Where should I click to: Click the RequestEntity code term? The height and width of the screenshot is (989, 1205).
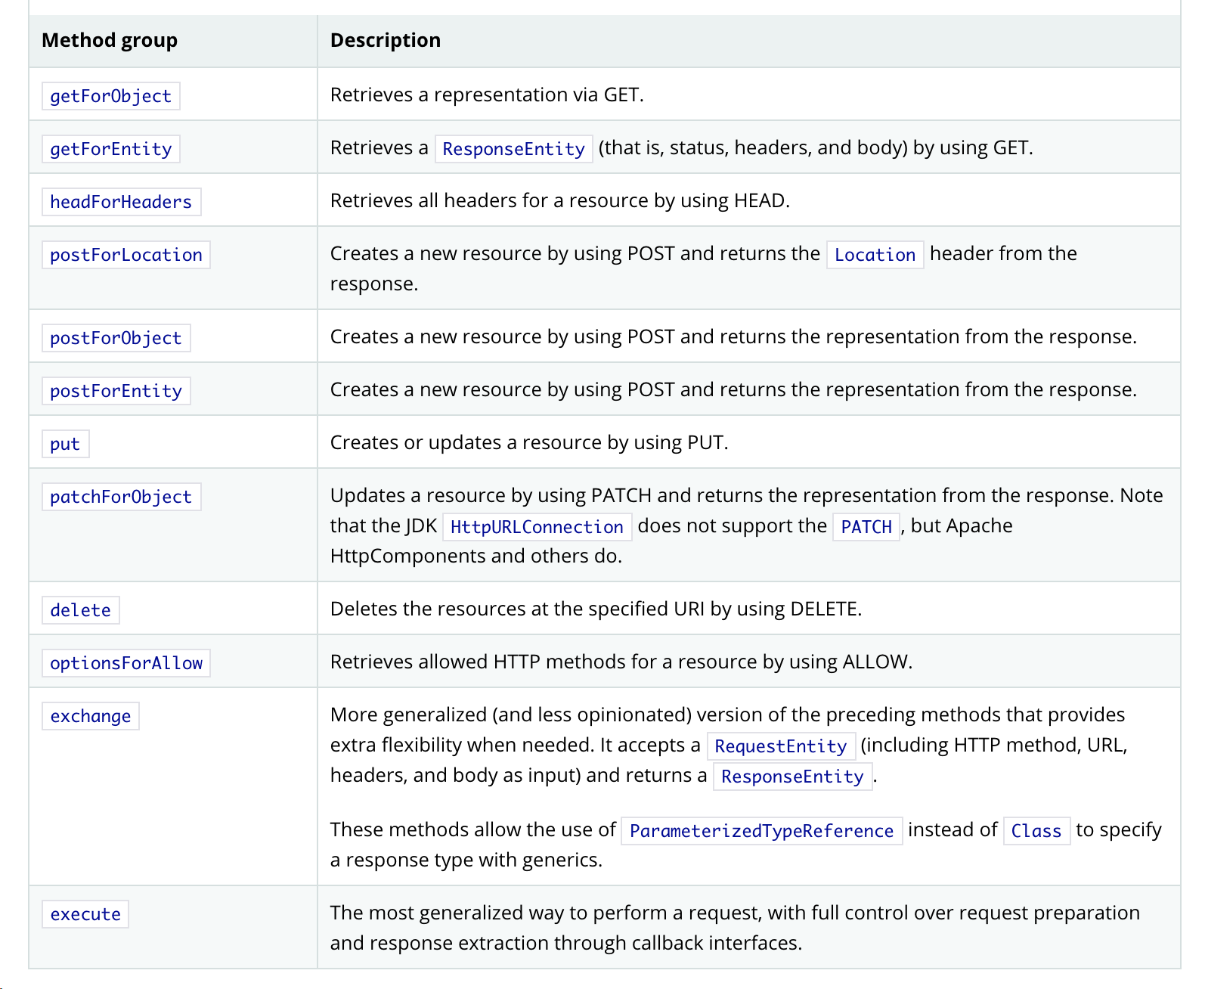[781, 746]
